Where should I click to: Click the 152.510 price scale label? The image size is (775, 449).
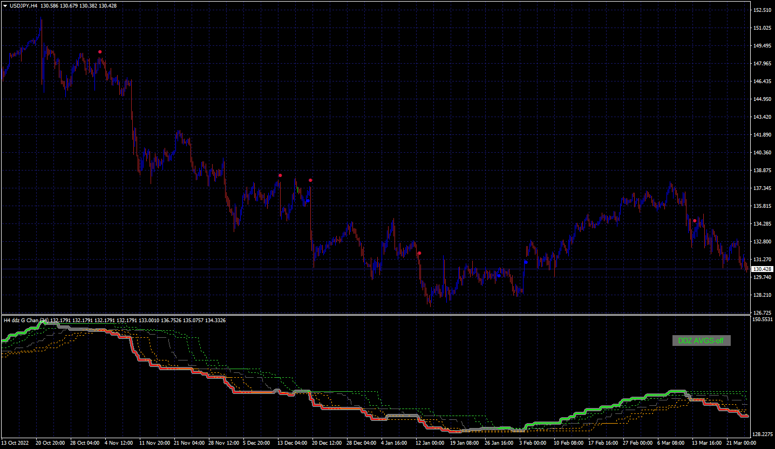(762, 10)
